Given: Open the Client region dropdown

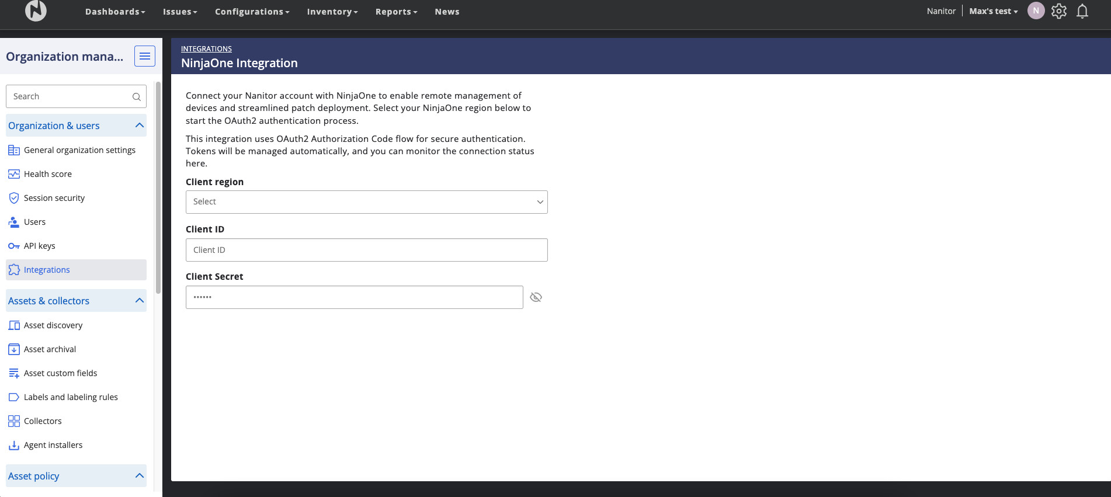Looking at the screenshot, I should tap(366, 202).
